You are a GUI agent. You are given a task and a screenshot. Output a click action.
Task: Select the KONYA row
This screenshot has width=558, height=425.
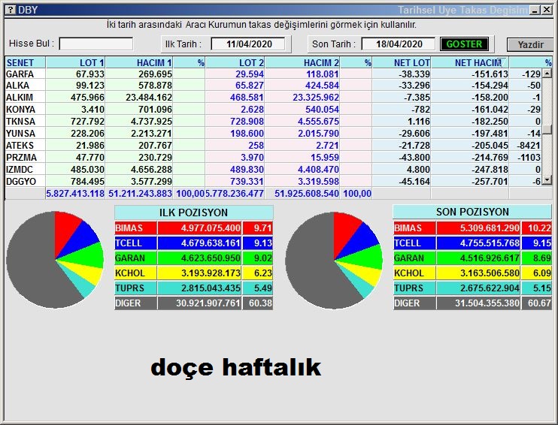274,110
